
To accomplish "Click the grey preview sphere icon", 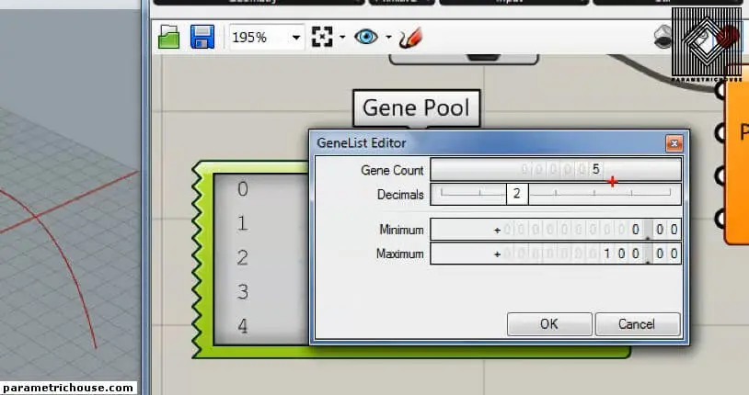I will pos(663,38).
